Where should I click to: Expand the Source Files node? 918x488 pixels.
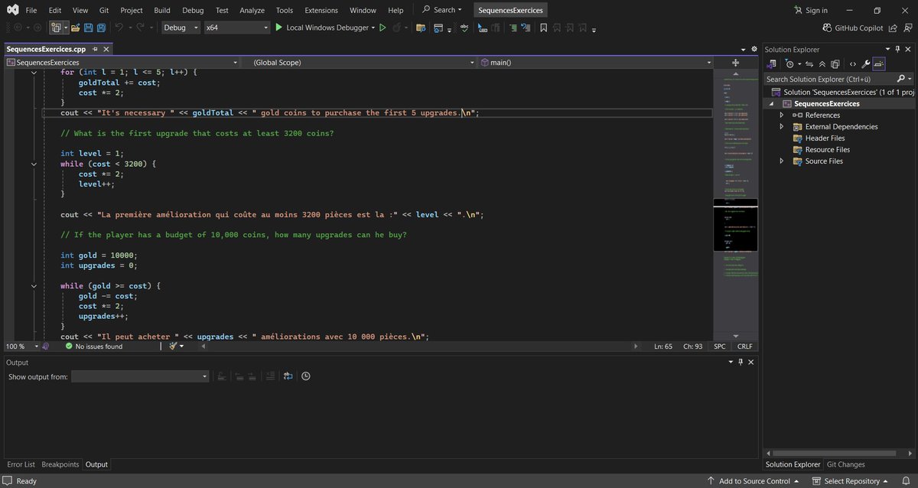(x=782, y=161)
